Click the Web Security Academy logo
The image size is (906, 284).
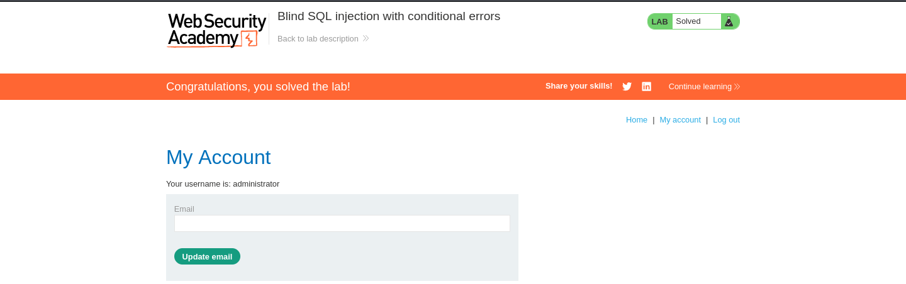(x=216, y=30)
